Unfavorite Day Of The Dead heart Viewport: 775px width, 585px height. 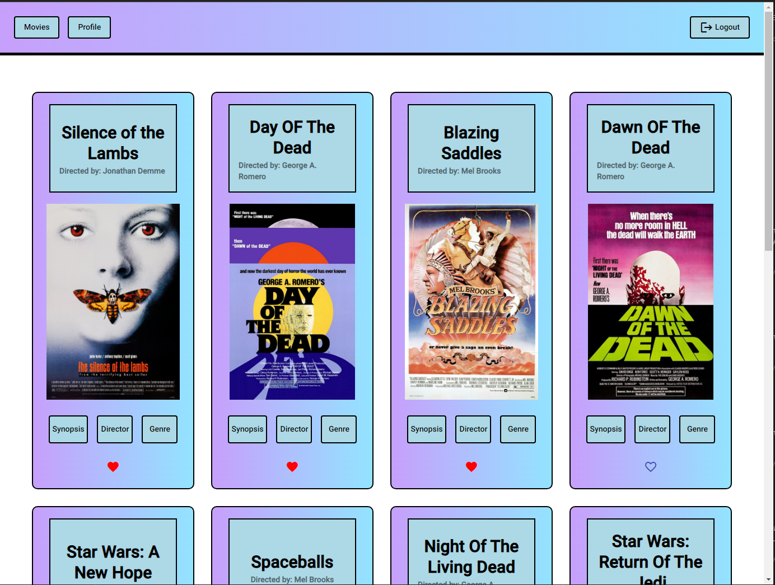(x=292, y=466)
